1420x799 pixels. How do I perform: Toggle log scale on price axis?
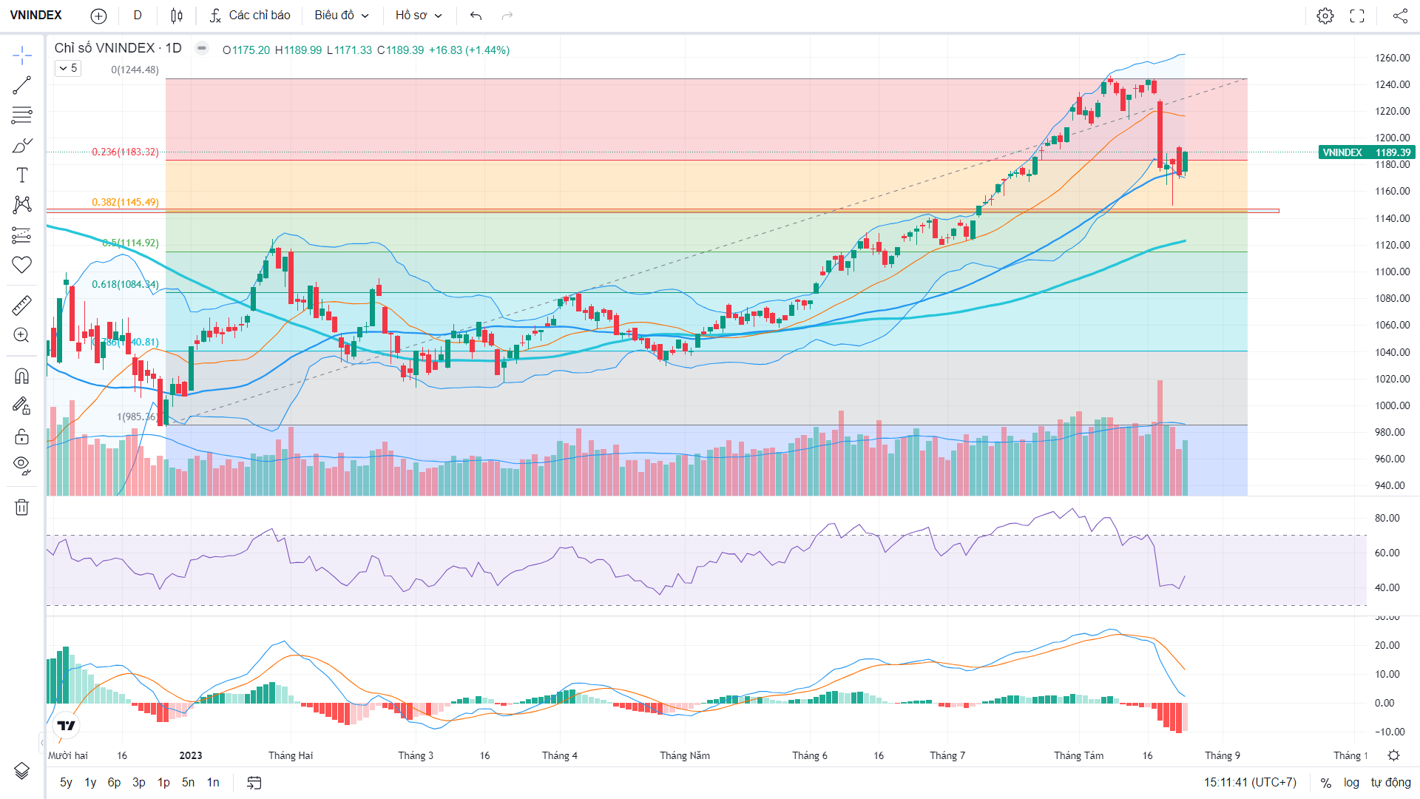click(1351, 783)
